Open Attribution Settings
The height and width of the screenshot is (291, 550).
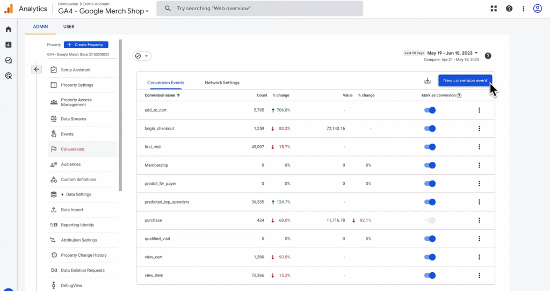tap(82, 240)
